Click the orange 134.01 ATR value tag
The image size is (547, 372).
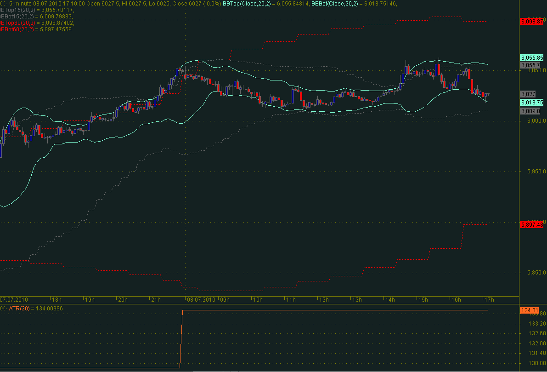(x=530, y=310)
